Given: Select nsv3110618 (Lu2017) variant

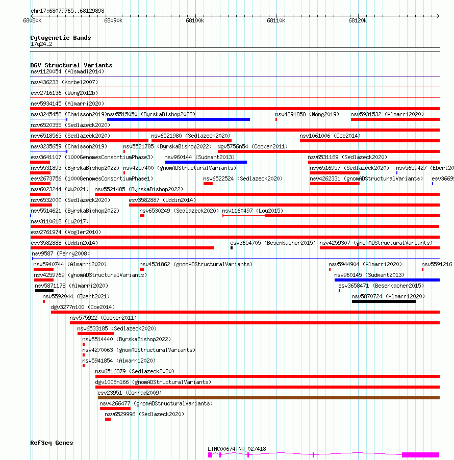Looking at the screenshot, I should pos(60,221).
